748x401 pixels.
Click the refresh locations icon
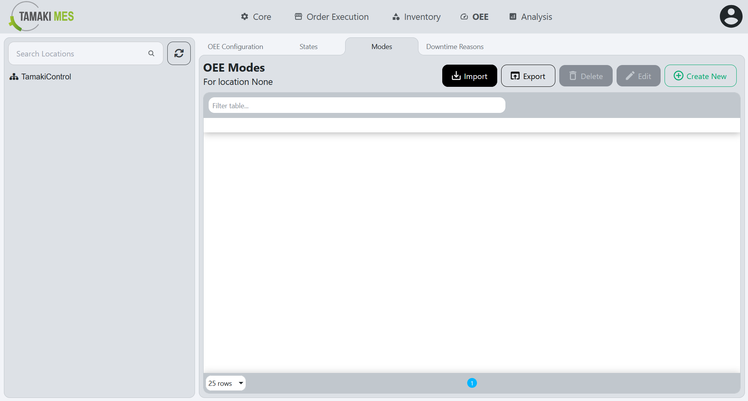point(179,53)
